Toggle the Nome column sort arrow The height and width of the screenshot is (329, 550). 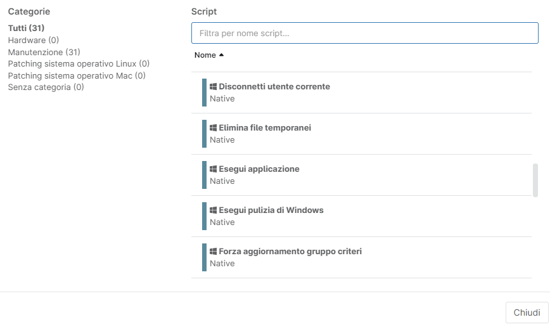click(x=221, y=55)
